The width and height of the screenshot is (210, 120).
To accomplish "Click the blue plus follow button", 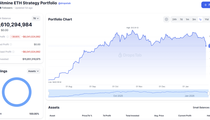I will (x=206, y=5).
